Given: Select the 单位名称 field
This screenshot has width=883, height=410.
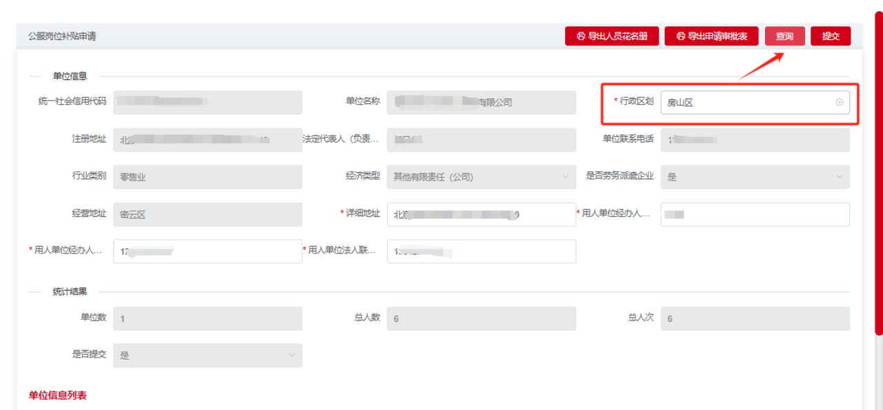Looking at the screenshot, I should click(481, 103).
